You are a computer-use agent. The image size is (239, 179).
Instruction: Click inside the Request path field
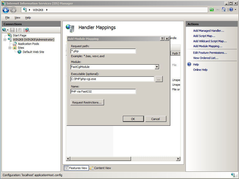pos(103,51)
